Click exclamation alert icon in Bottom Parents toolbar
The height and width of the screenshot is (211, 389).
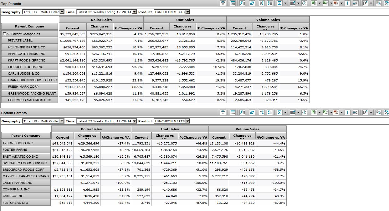click(348, 112)
